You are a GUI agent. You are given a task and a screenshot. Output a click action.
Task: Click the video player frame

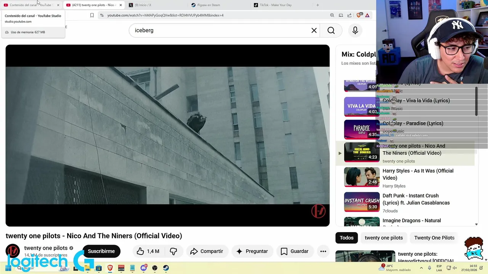(167, 135)
